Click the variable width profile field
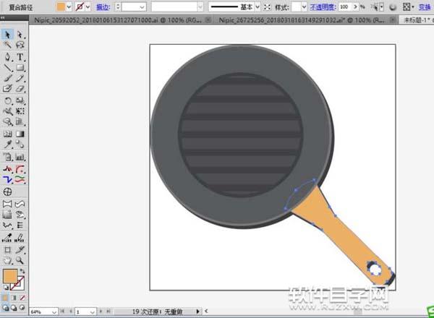Image resolution: width=434 pixels, height=318 pixels. click(177, 7)
